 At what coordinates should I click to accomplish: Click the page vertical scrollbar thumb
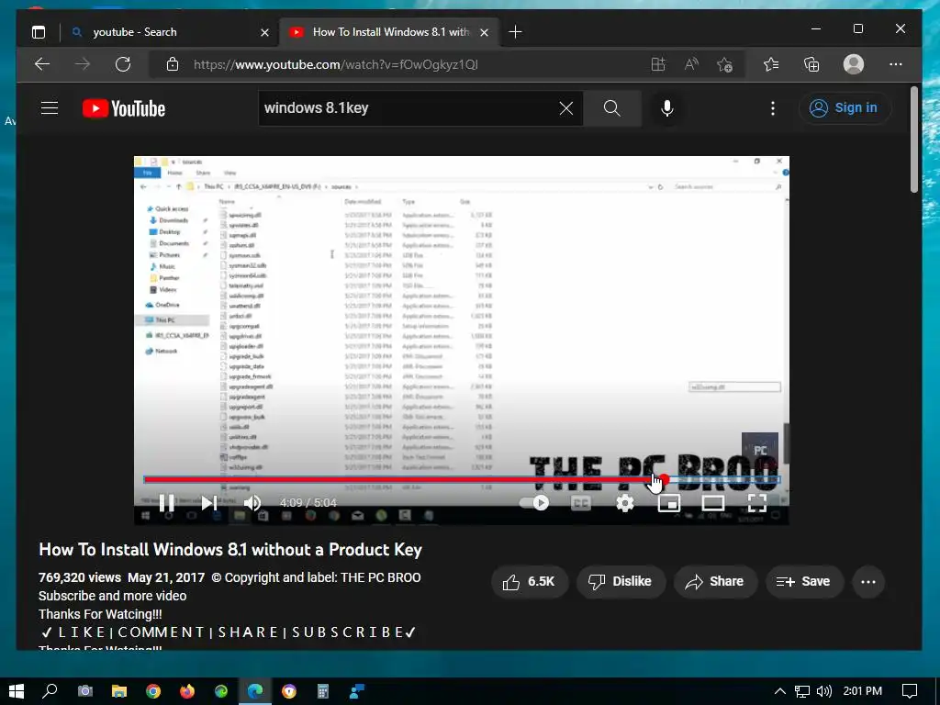point(913,140)
